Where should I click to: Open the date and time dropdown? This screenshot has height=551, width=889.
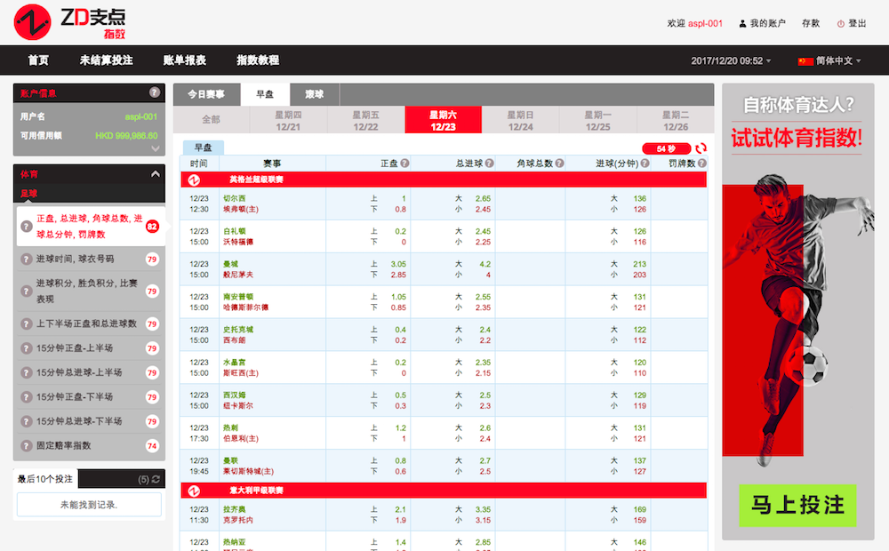point(731,60)
